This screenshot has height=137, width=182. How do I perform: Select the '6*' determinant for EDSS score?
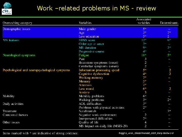click(169, 40)
